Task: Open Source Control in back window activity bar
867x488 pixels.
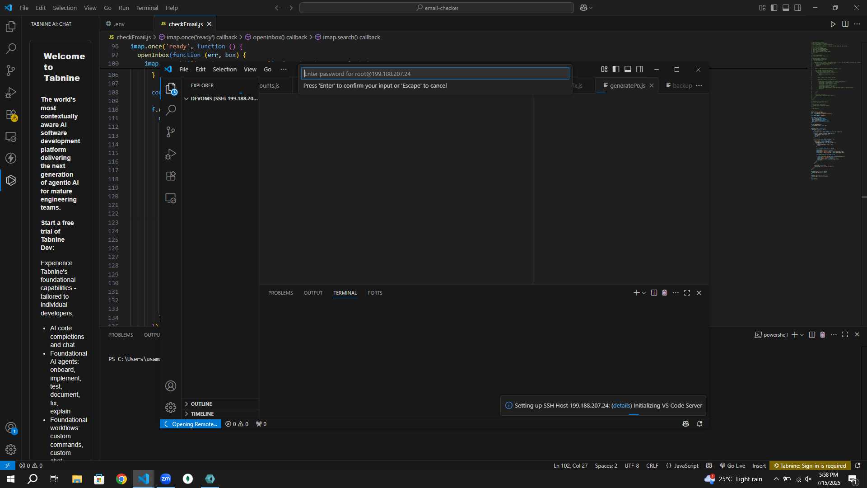Action: click(11, 70)
